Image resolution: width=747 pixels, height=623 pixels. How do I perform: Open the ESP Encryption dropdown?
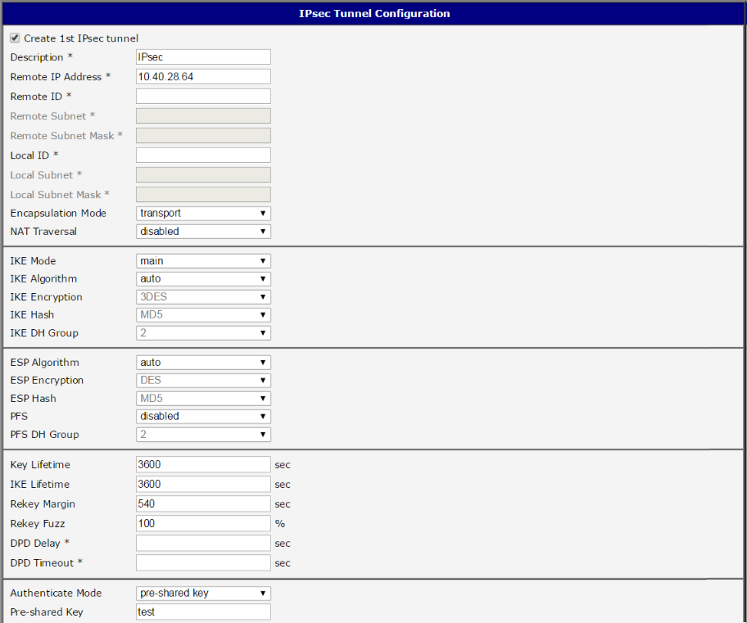(x=203, y=381)
